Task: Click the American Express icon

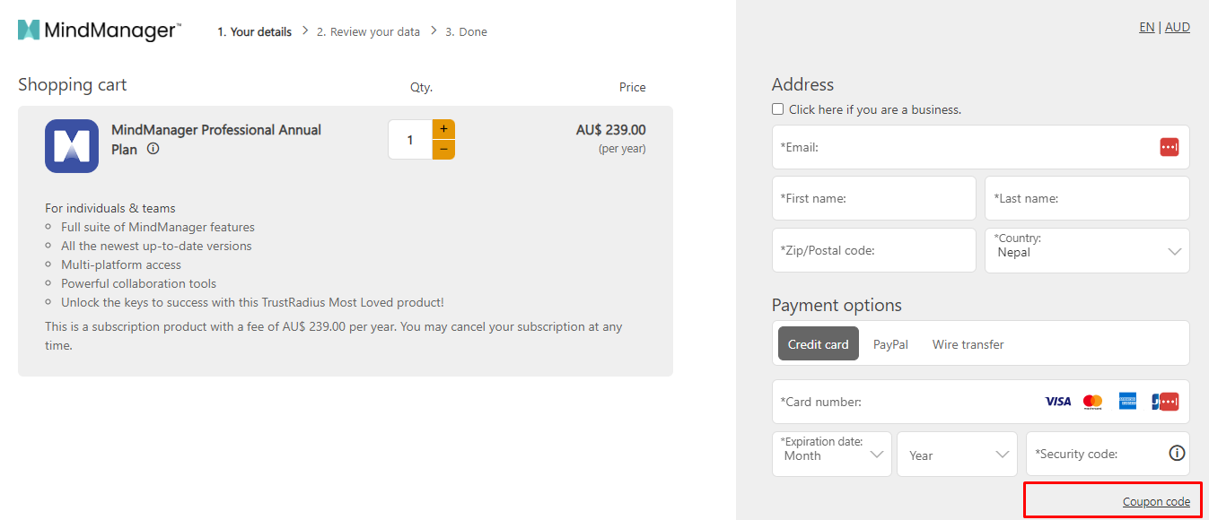Action: tap(1127, 402)
